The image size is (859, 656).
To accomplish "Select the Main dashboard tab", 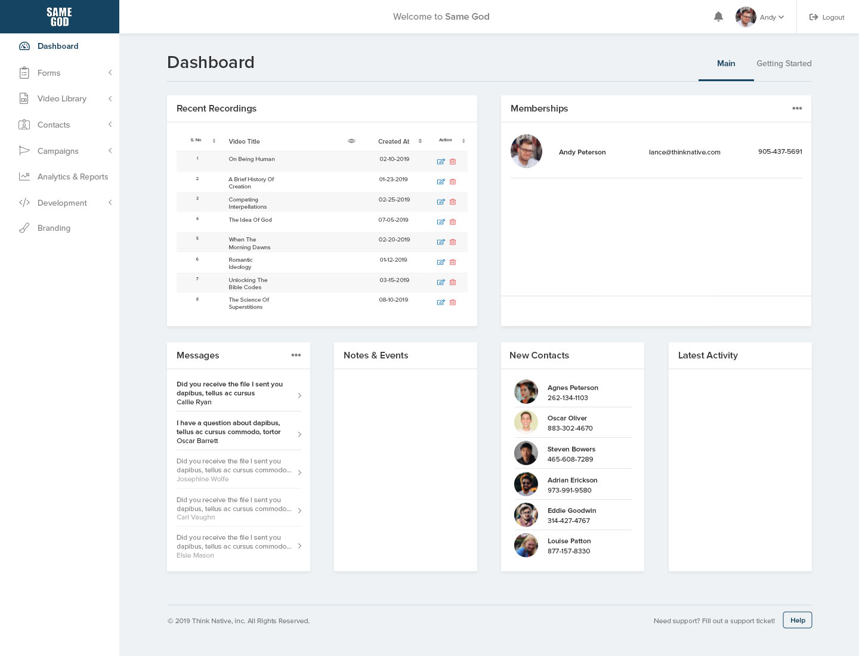I will tap(726, 63).
